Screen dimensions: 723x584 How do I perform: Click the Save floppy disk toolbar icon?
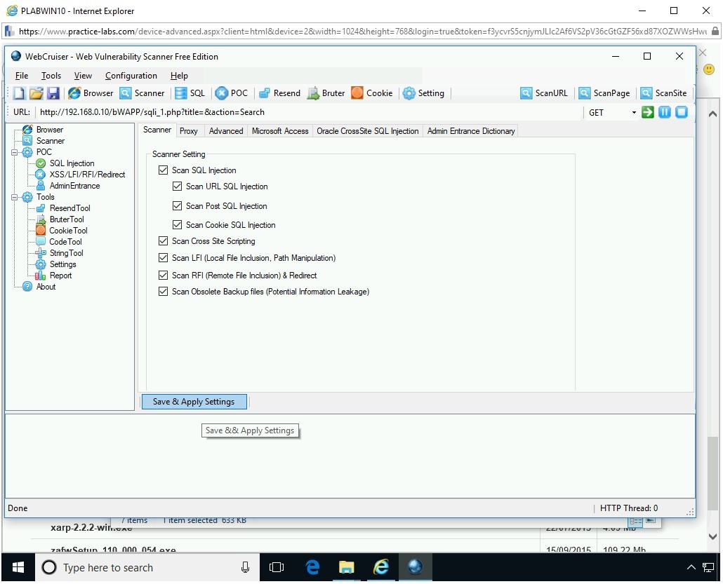click(x=53, y=93)
